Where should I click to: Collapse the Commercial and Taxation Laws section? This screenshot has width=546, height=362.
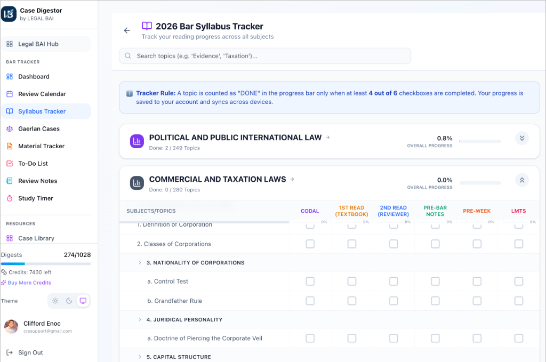(x=521, y=180)
